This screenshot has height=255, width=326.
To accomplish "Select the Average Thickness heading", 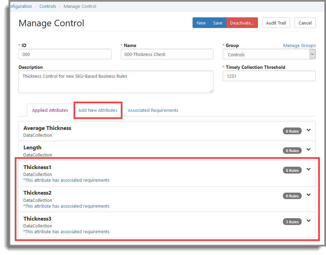I will [x=47, y=128].
